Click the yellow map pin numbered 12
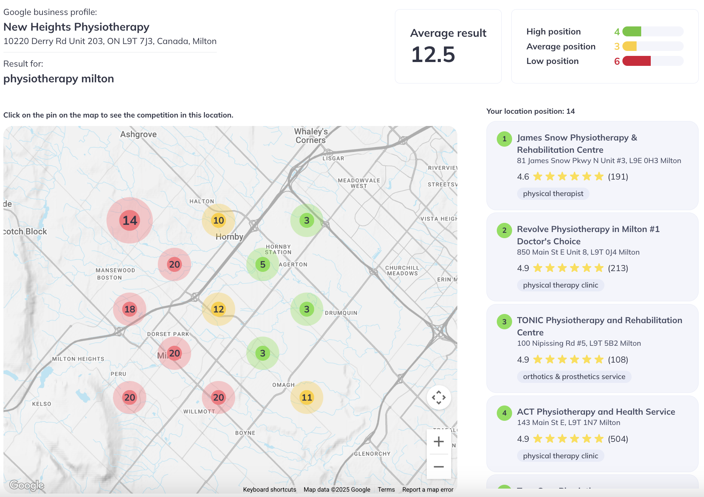The width and height of the screenshot is (704, 497). pyautogui.click(x=218, y=309)
